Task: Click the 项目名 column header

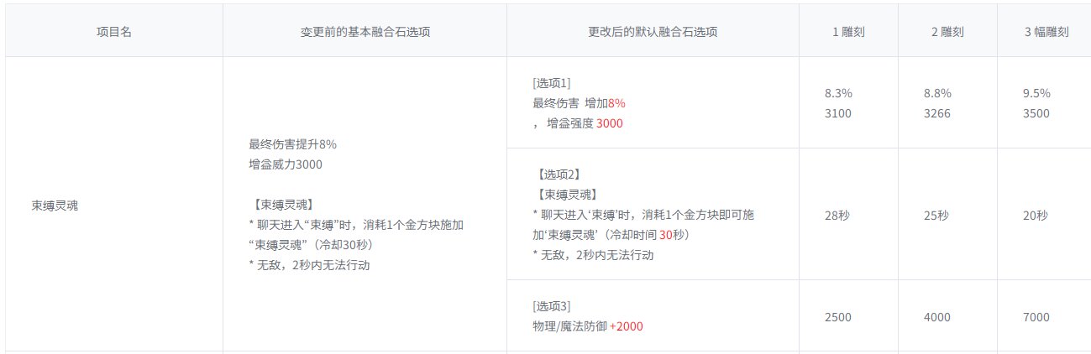Action: (x=114, y=31)
